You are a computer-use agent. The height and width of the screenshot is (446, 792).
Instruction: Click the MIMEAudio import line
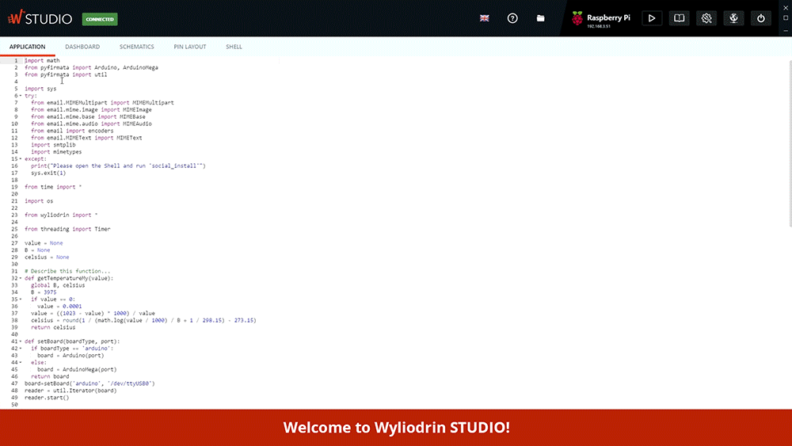91,124
